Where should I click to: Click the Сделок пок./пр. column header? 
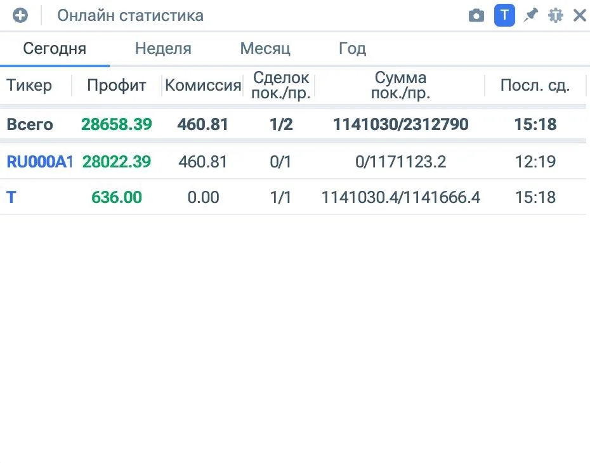coord(280,86)
